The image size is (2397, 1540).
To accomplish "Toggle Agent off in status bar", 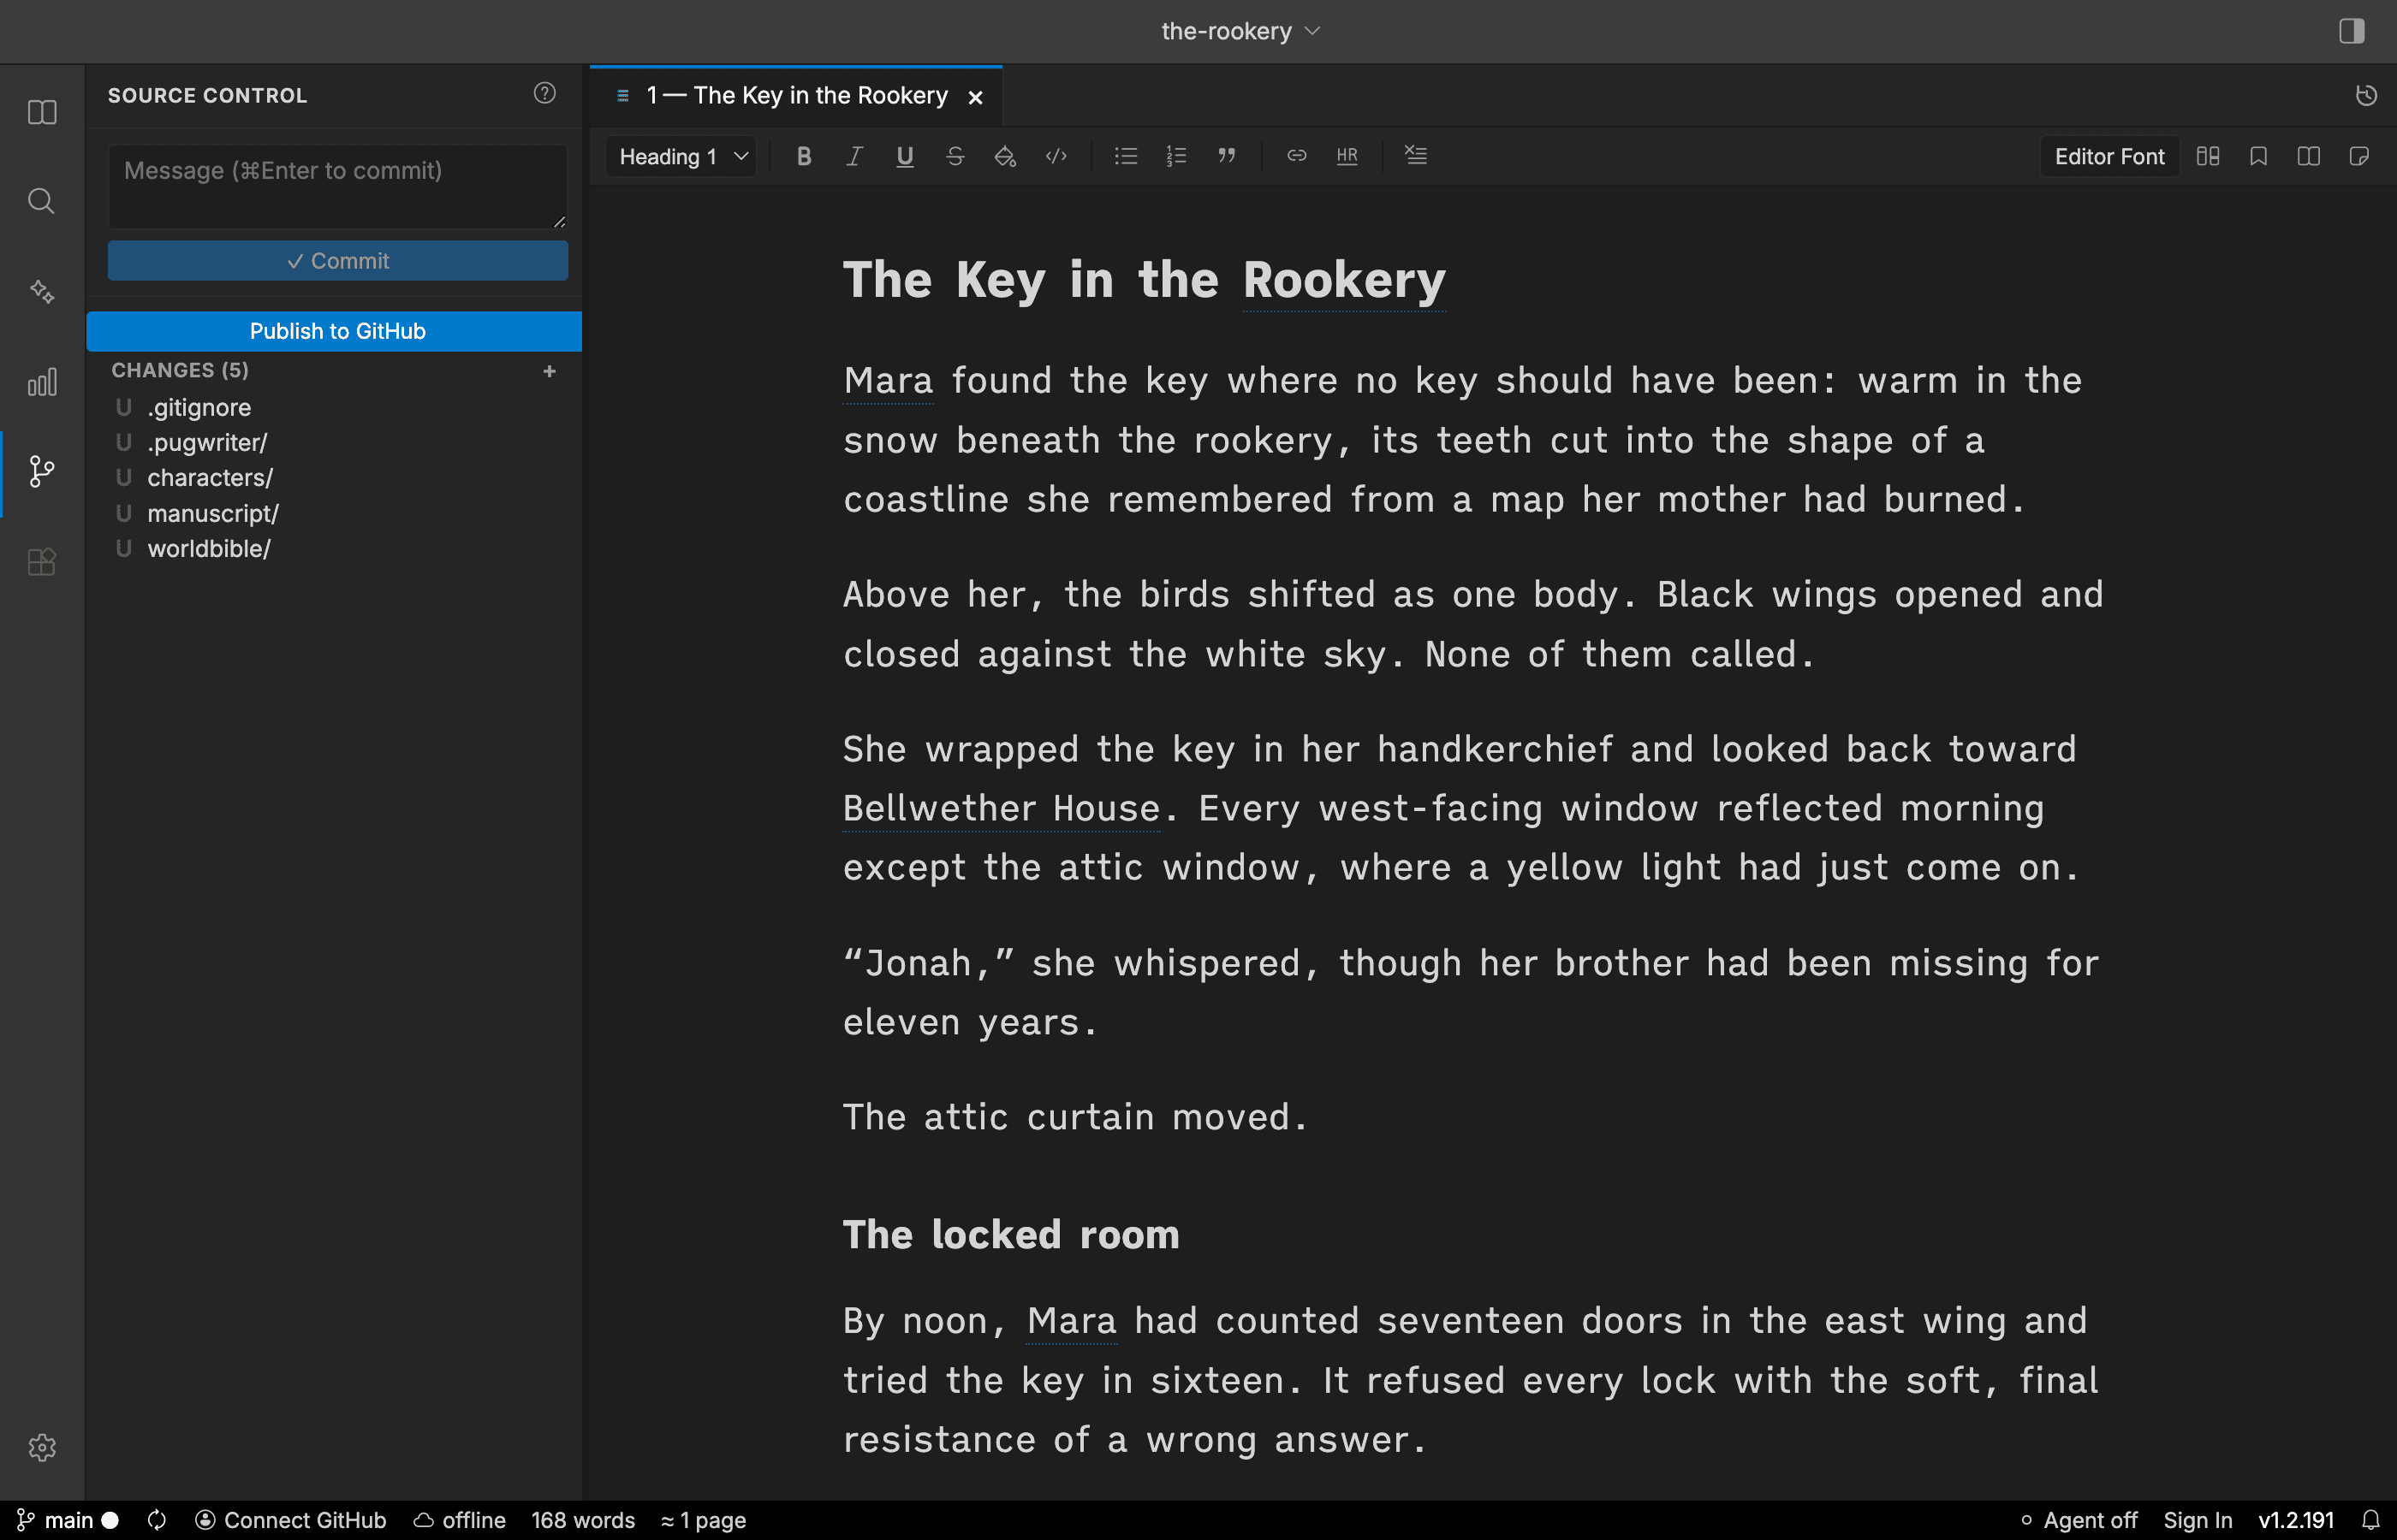I will [2079, 1520].
